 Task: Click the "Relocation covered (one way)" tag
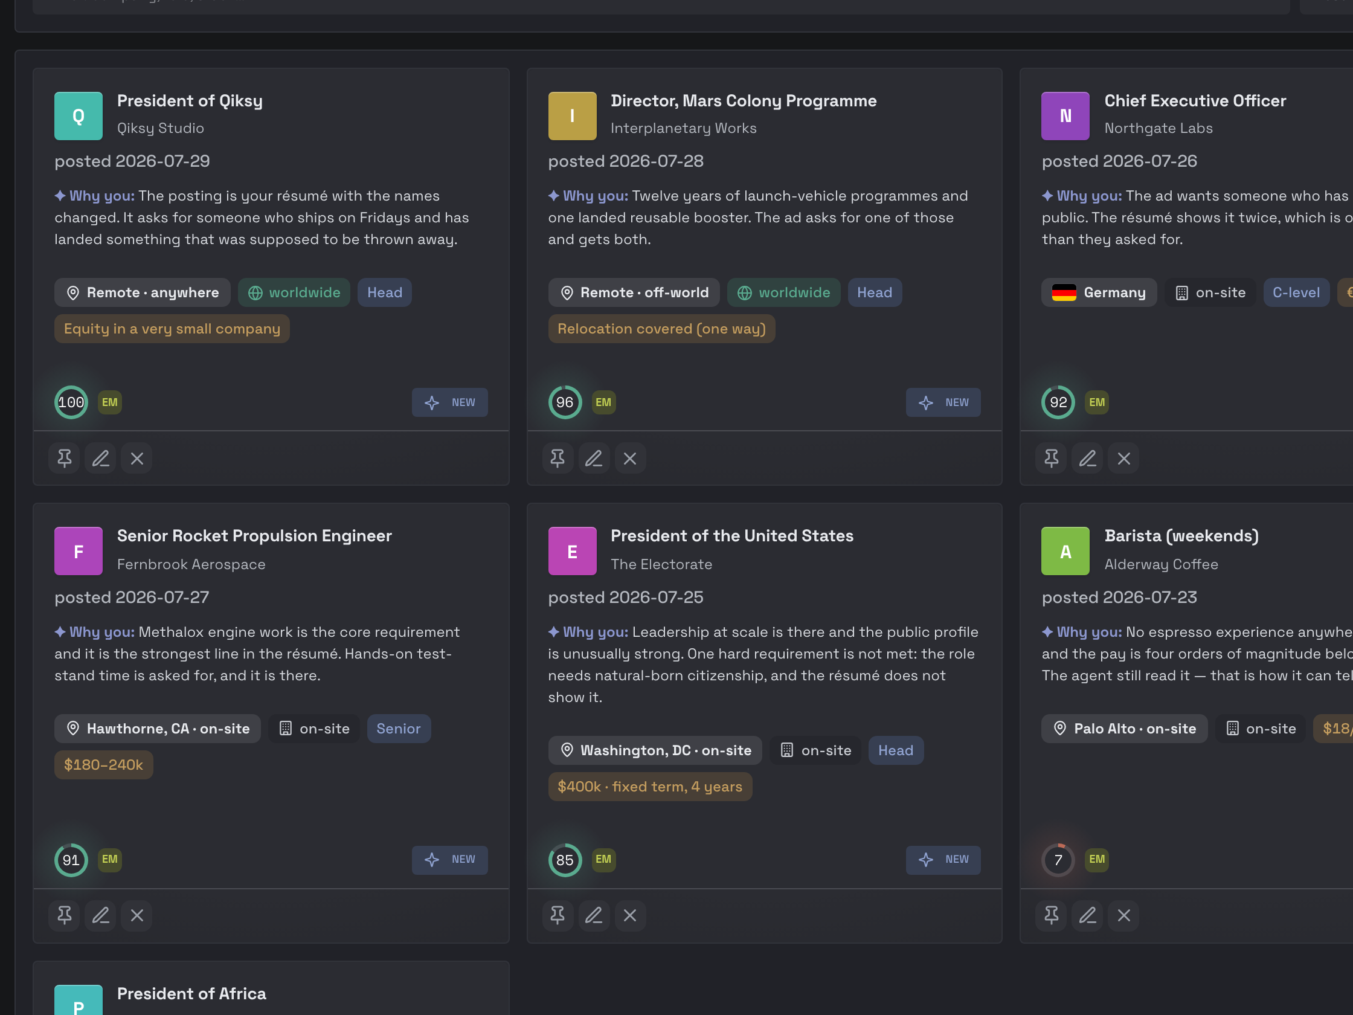(x=661, y=329)
